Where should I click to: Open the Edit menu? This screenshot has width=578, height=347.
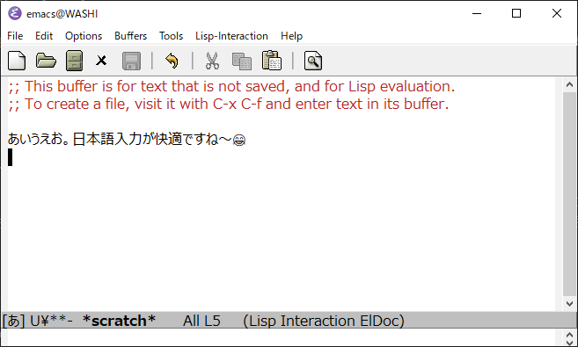[x=44, y=36]
